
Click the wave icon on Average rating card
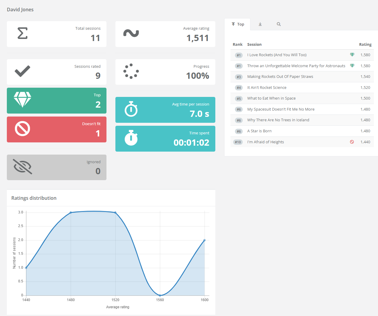pos(131,33)
